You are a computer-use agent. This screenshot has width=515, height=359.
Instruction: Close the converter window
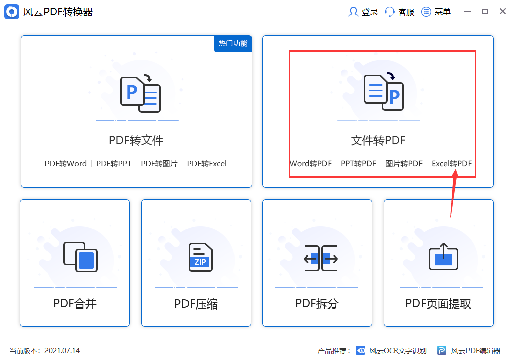[503, 12]
